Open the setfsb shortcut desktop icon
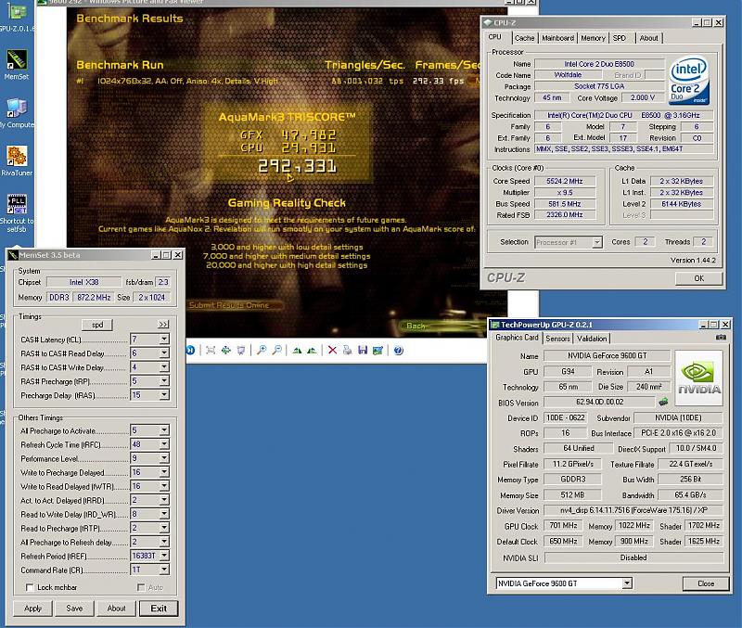The width and height of the screenshot is (742, 628). point(17,213)
